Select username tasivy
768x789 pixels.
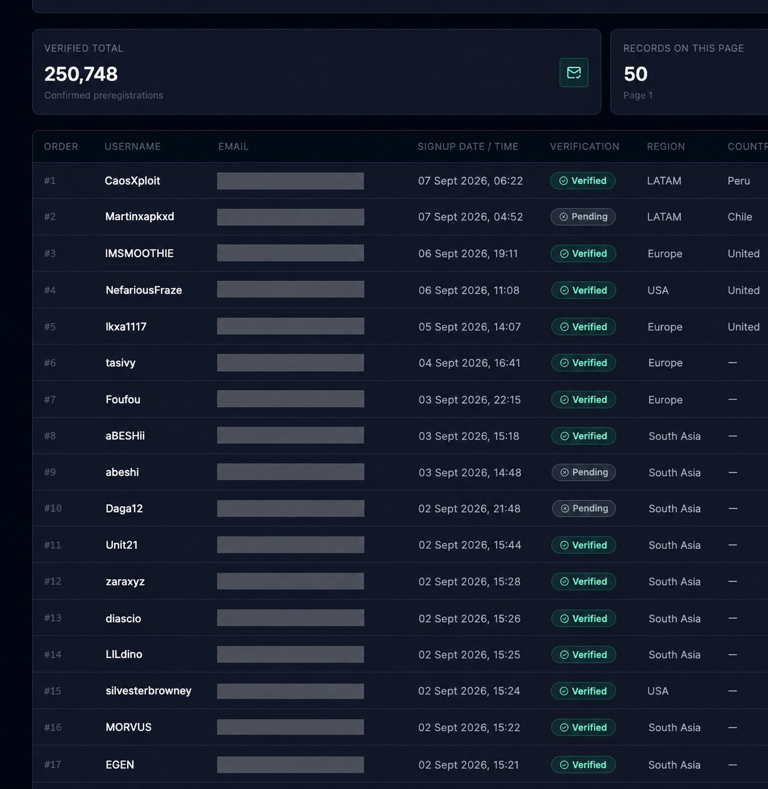pyautogui.click(x=120, y=363)
